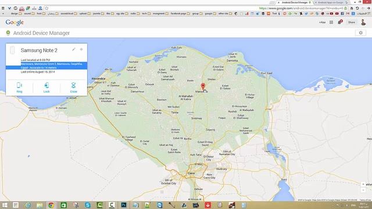
Task: Click the Windows Start button
Action: tap(5, 205)
